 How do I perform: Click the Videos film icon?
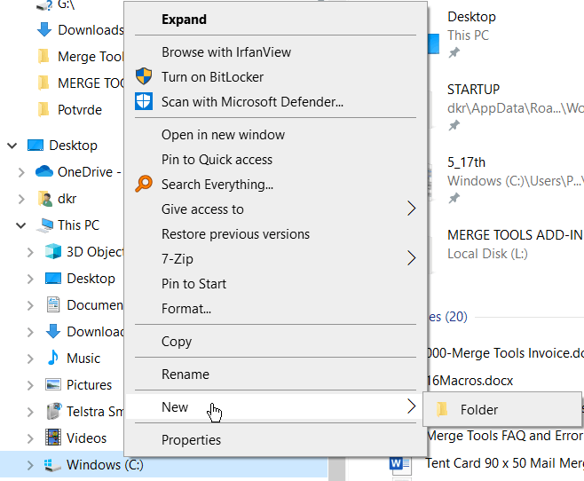53,438
